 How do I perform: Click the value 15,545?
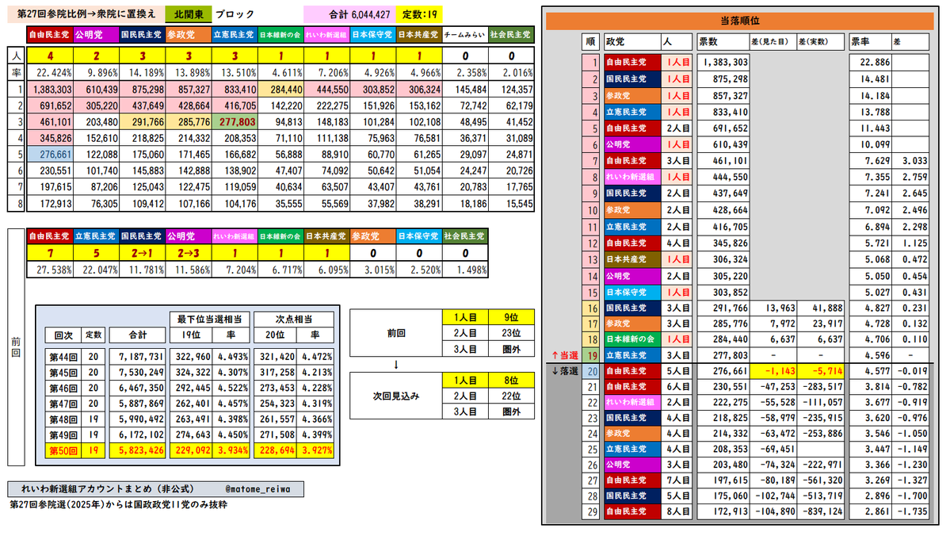point(511,204)
